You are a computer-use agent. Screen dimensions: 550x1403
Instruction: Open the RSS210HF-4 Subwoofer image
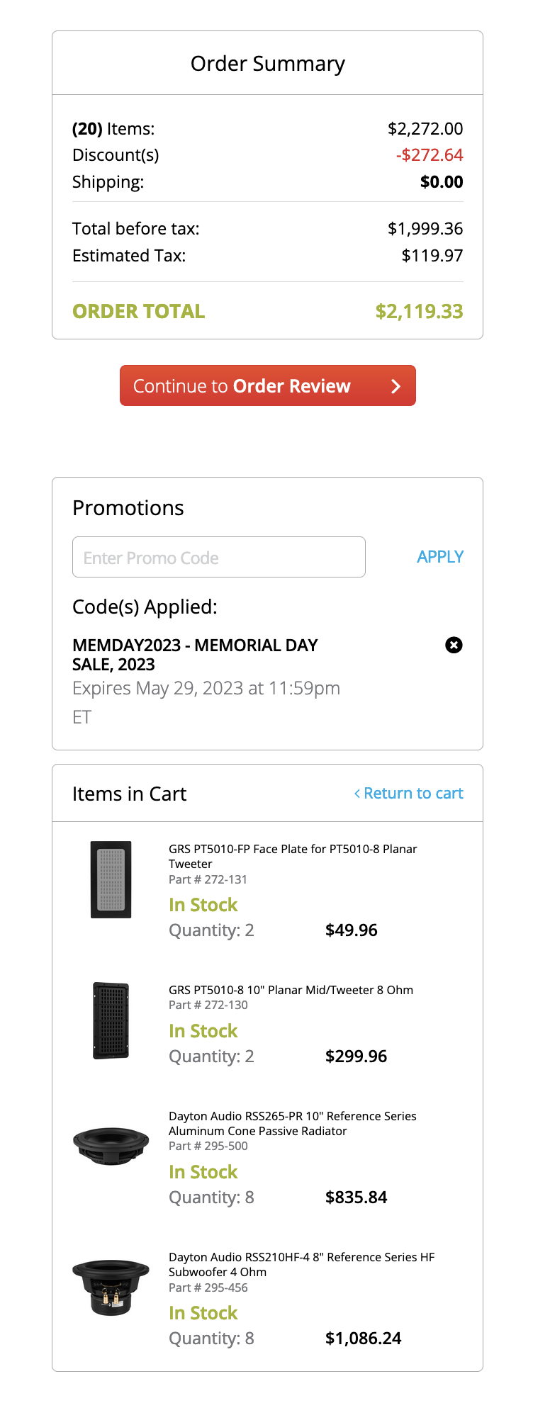click(x=111, y=1288)
